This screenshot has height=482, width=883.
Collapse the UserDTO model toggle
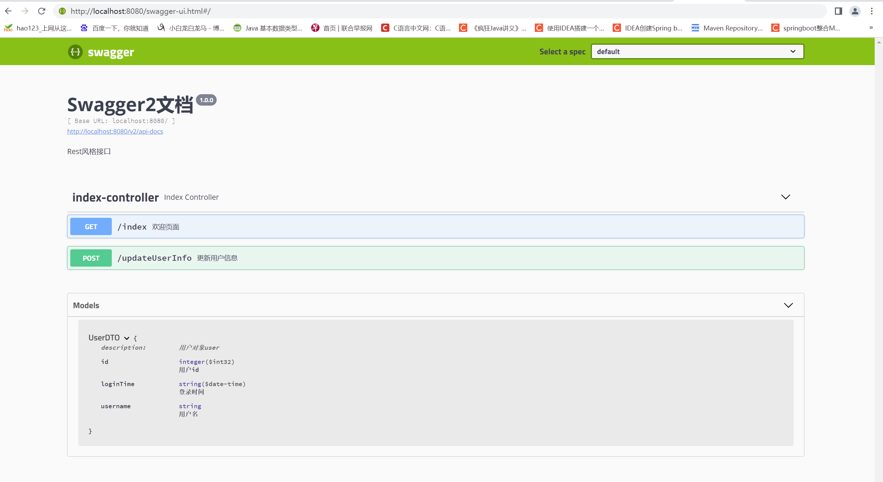point(127,338)
